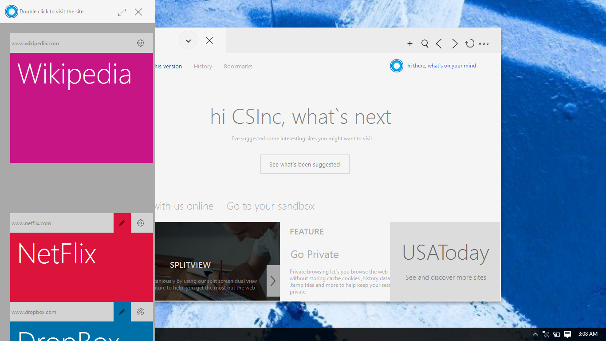This screenshot has width=606, height=341.
Task: Add a new tab with plus icon
Action: click(410, 44)
